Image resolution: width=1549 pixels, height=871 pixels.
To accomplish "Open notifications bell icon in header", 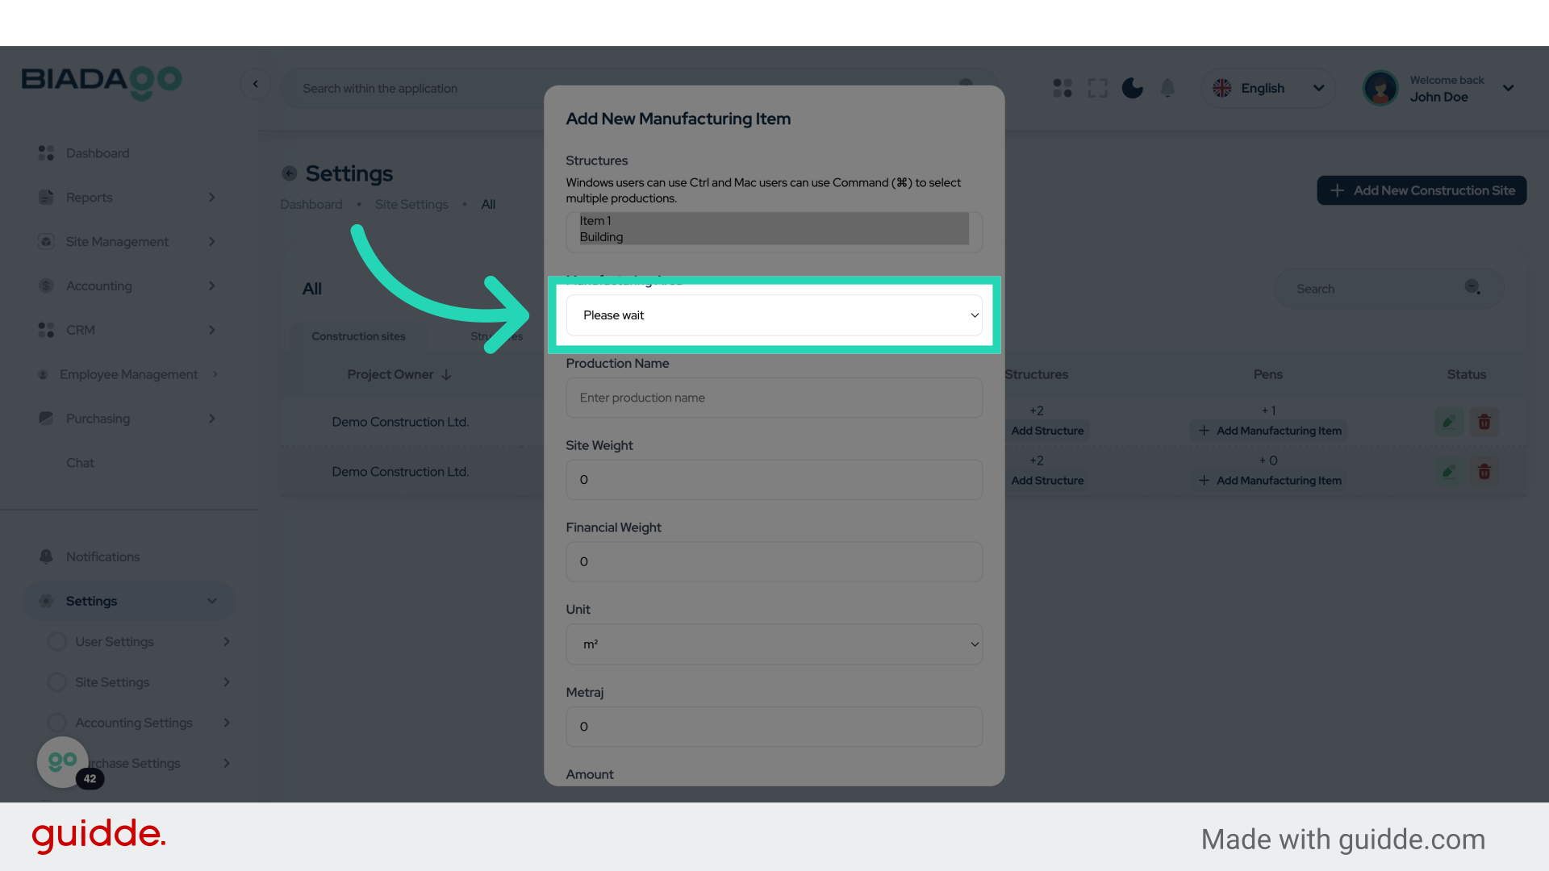I will pyautogui.click(x=1167, y=88).
